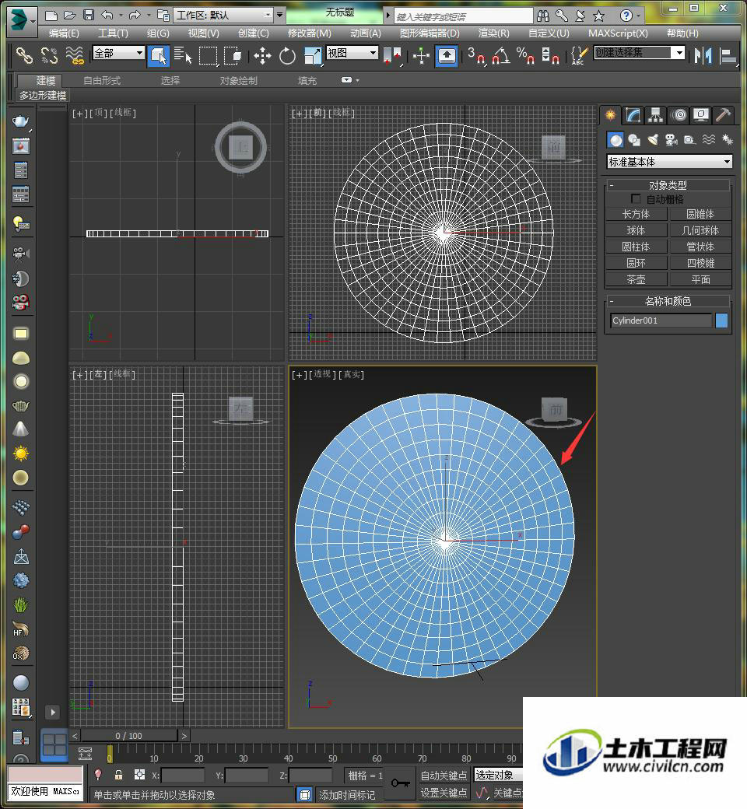Toggle the Angle Snap magnet
Screen dimensions: 747x809
click(x=501, y=55)
